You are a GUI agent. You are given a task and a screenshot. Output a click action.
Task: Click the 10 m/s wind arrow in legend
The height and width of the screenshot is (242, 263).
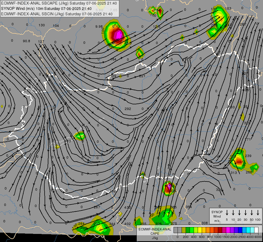click(x=233, y=213)
